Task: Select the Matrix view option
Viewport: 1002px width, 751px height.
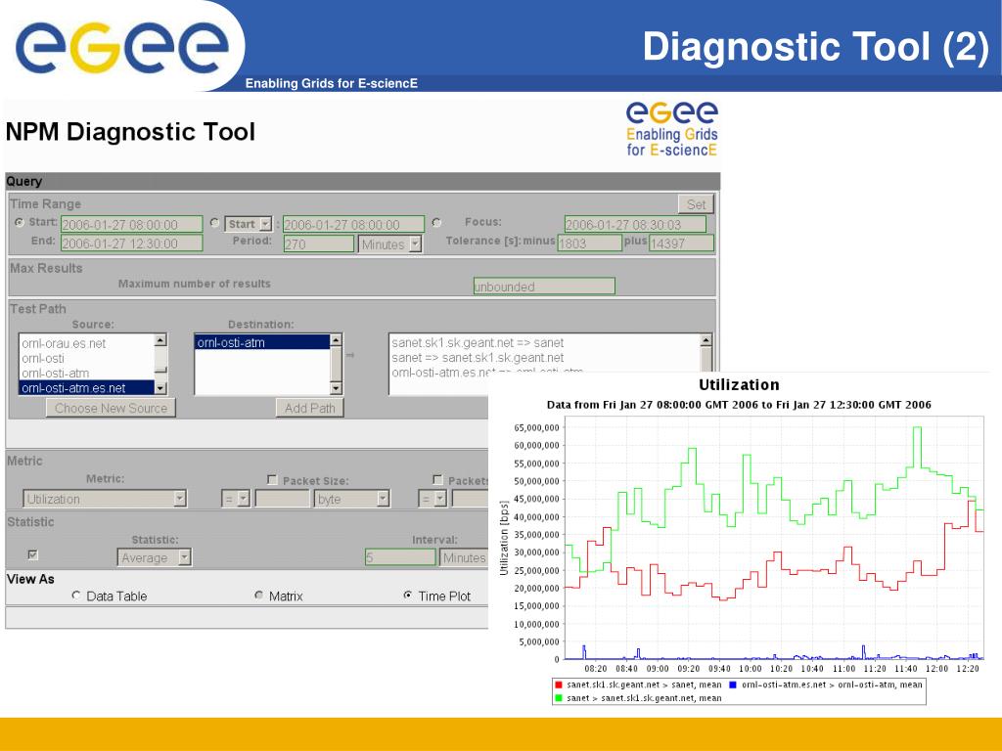Action: [258, 596]
